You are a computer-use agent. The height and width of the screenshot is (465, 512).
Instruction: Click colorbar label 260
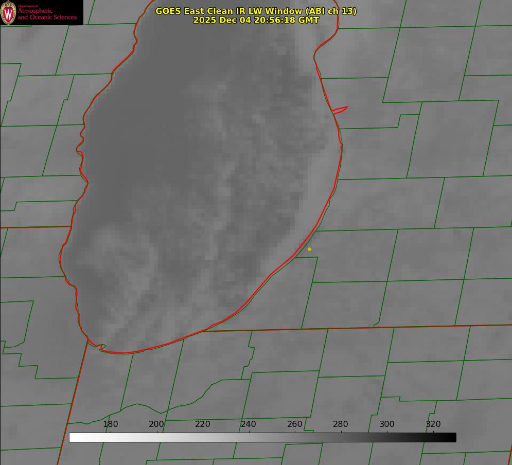pyautogui.click(x=295, y=424)
